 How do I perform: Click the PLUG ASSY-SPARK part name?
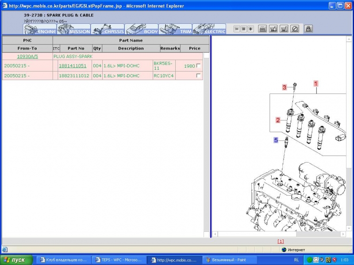point(73,57)
